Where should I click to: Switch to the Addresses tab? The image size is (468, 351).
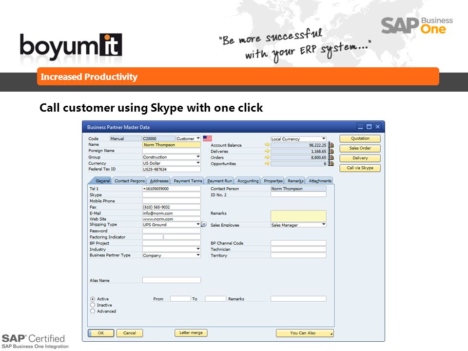[x=159, y=180]
